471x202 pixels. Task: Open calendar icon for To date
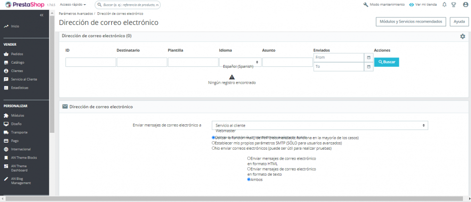368,67
